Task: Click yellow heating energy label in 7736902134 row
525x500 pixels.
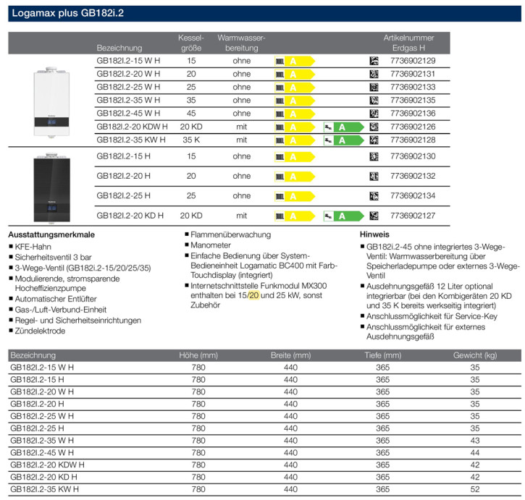Action: pos(295,196)
